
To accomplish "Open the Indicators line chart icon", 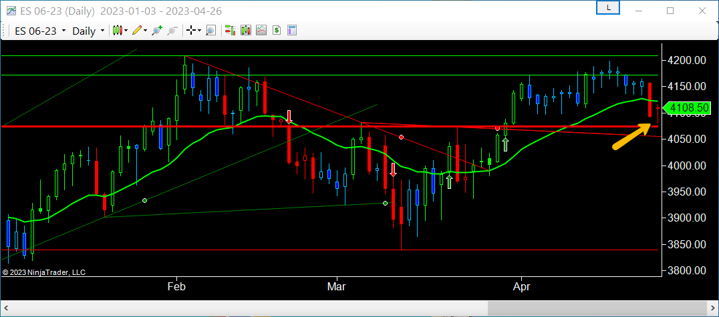I will [261, 31].
